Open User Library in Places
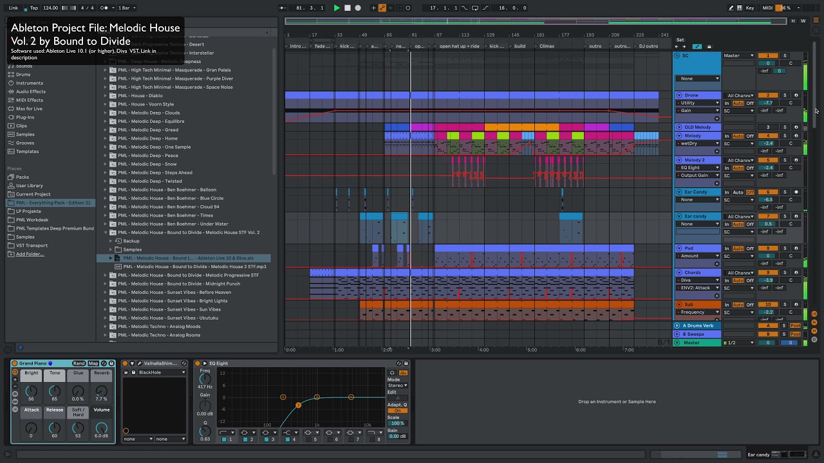 point(29,185)
